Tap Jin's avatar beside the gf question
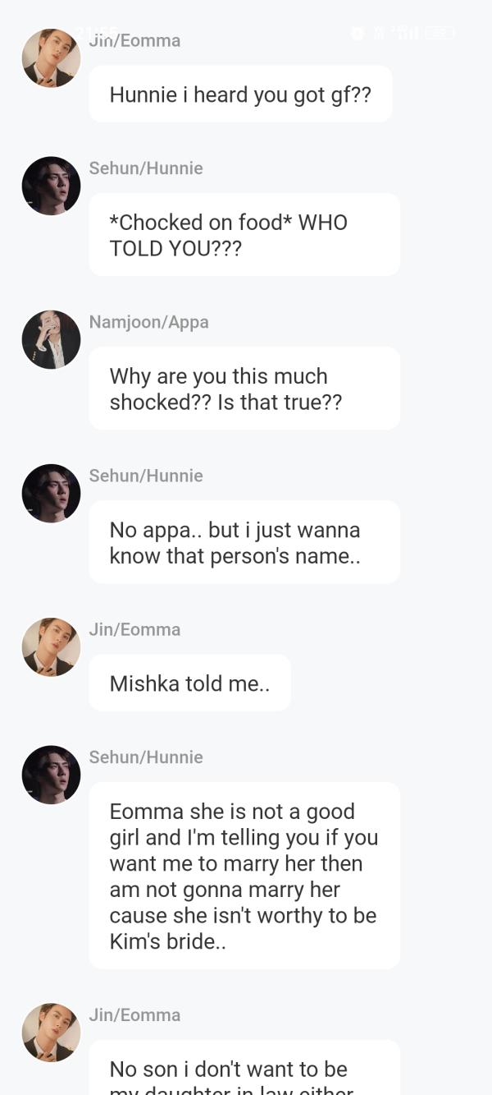 (51, 58)
